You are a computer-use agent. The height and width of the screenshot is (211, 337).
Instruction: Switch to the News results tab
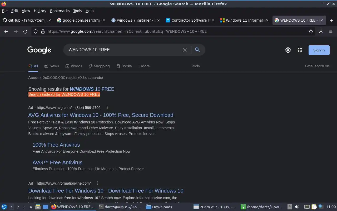coord(52,66)
